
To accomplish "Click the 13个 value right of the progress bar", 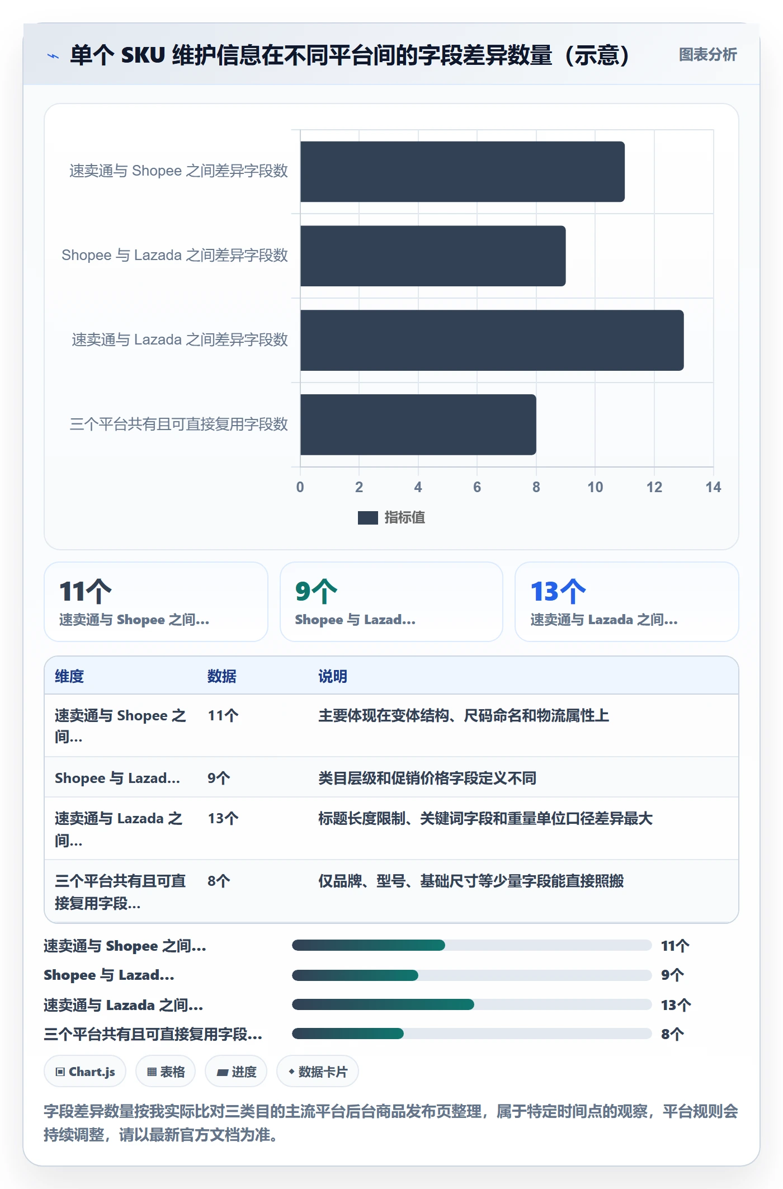I will (676, 1005).
